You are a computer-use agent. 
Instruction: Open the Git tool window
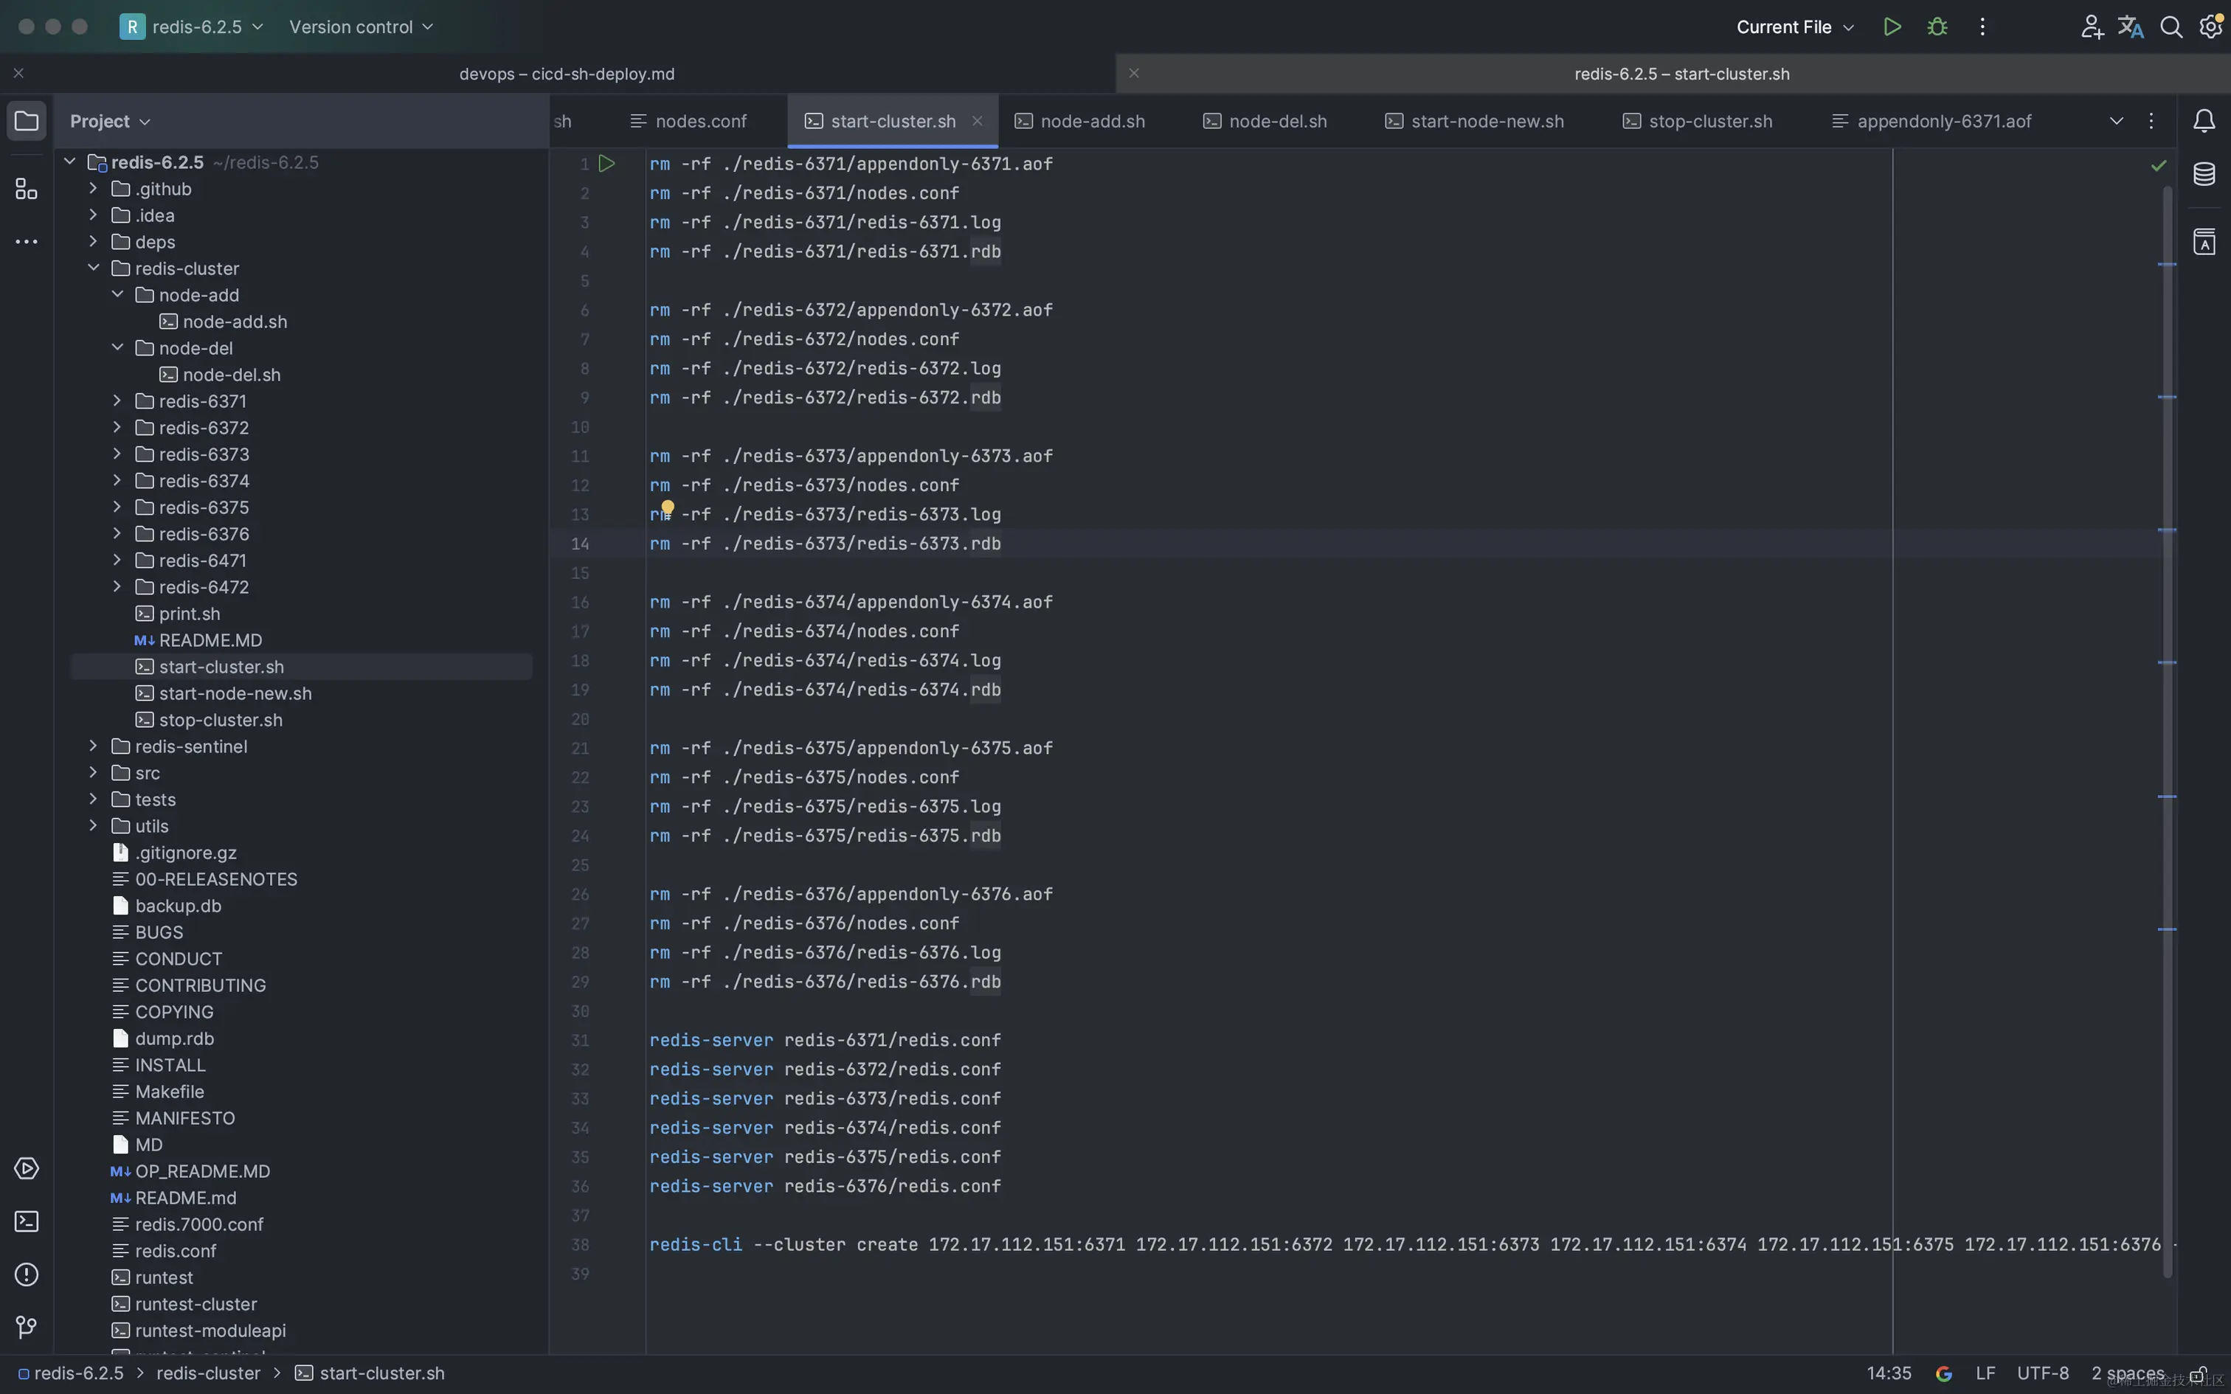tap(27, 1327)
